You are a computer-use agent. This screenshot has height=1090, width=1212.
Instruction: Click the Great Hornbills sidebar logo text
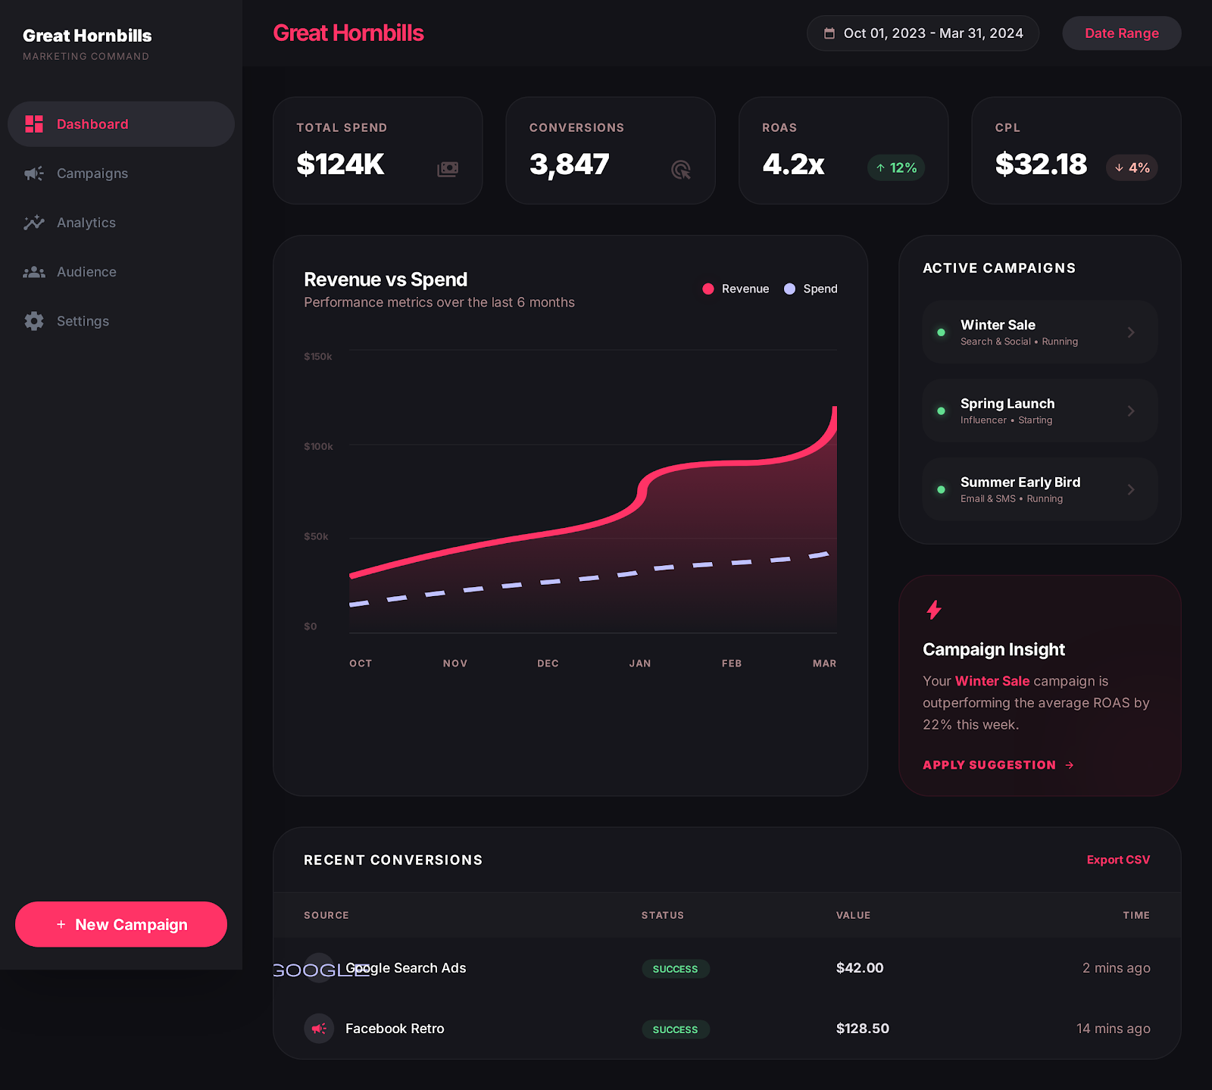click(87, 36)
